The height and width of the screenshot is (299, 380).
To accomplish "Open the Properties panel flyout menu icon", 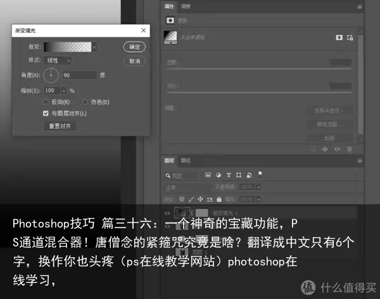I will (360, 7).
